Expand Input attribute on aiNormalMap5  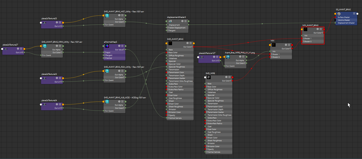click(x=105, y=53)
